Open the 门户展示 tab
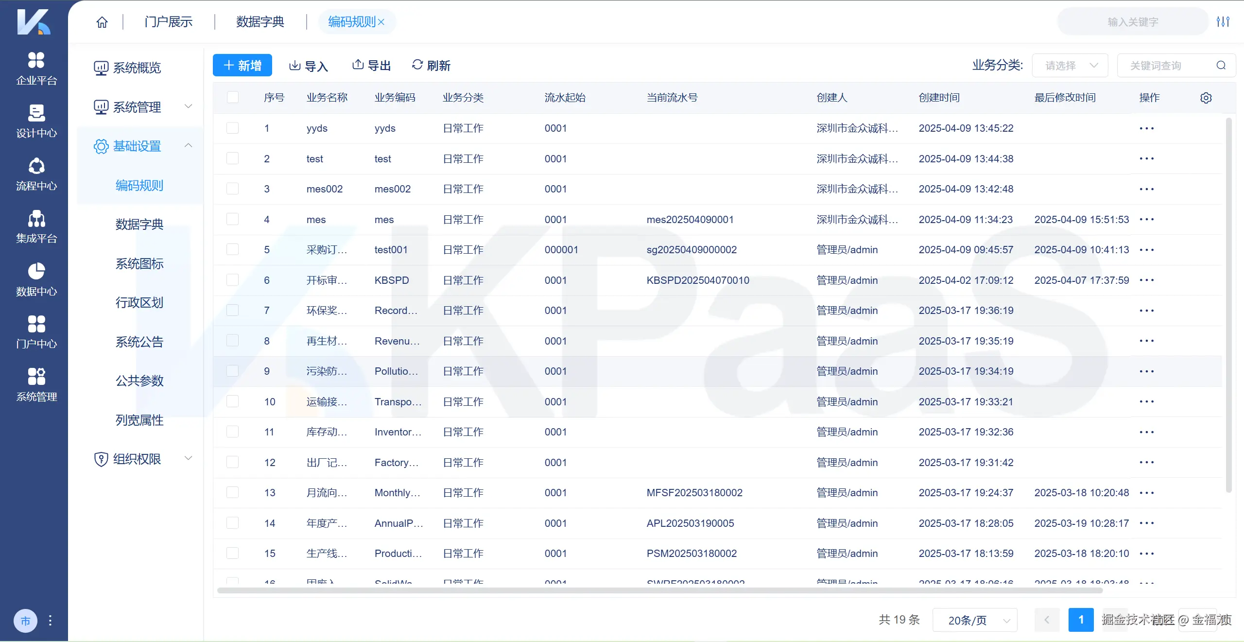 click(x=168, y=21)
